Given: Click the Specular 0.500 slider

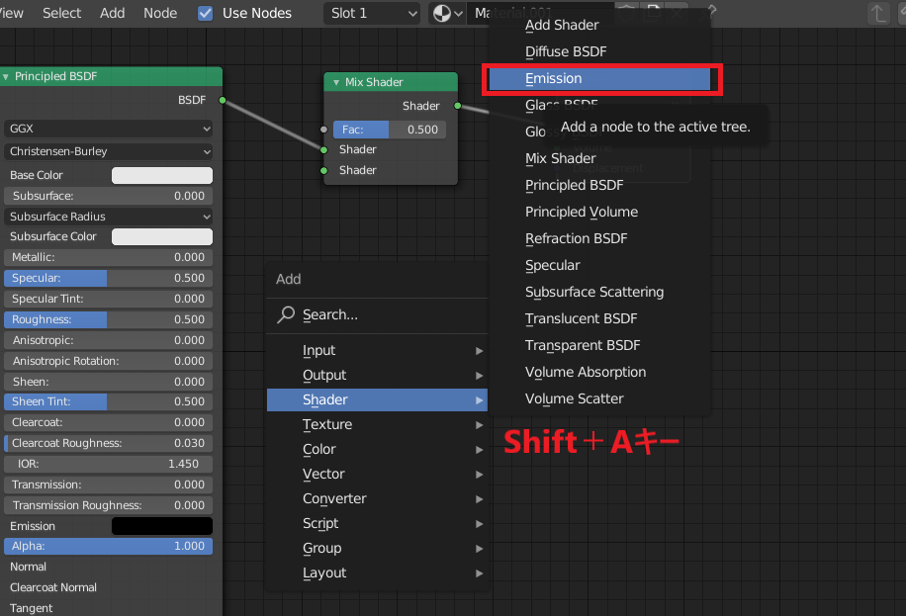Looking at the screenshot, I should tap(109, 278).
